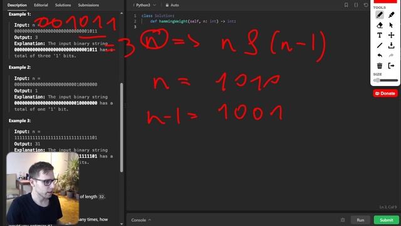The height and width of the screenshot is (226, 401).
Task: Click the description panel scrollbar
Action: [x=122, y=127]
